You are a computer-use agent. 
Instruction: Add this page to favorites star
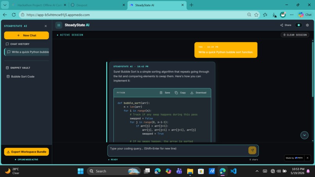point(256,15)
